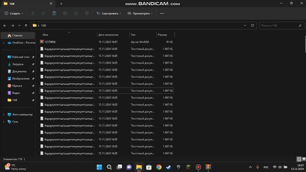Click the РУС language indicator
Image resolution: width=306 pixels, height=172 pixels.
(266, 167)
